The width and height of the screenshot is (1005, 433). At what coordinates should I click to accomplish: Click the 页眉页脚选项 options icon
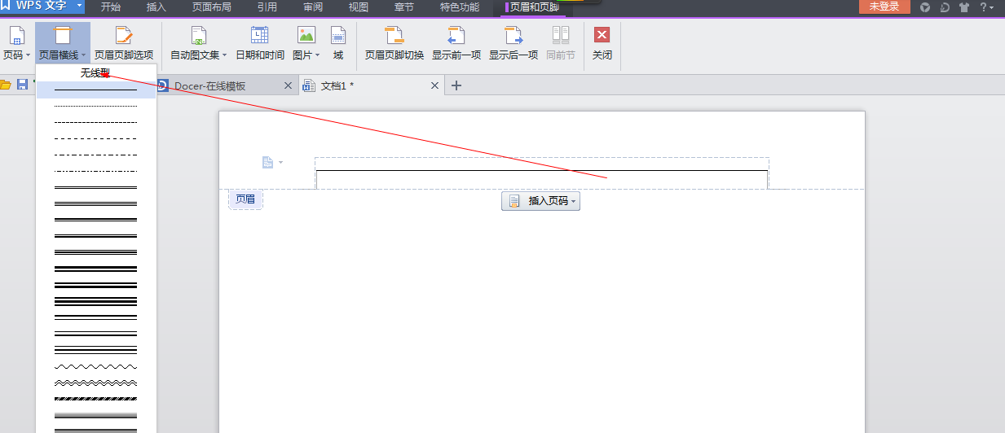123,36
